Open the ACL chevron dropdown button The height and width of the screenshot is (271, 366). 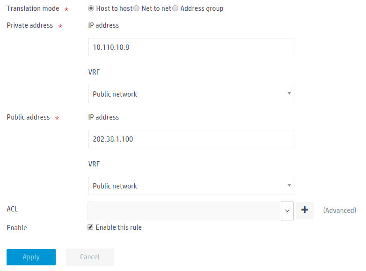tap(287, 211)
